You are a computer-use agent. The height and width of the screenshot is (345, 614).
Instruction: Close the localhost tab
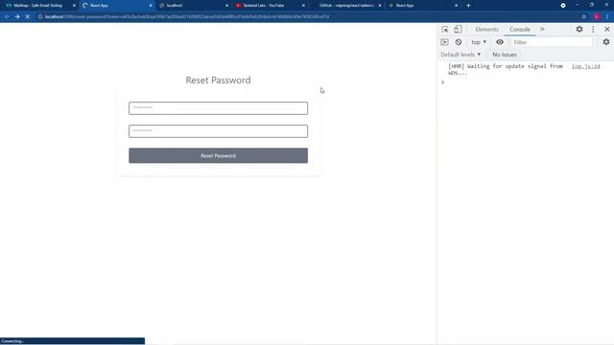(227, 6)
